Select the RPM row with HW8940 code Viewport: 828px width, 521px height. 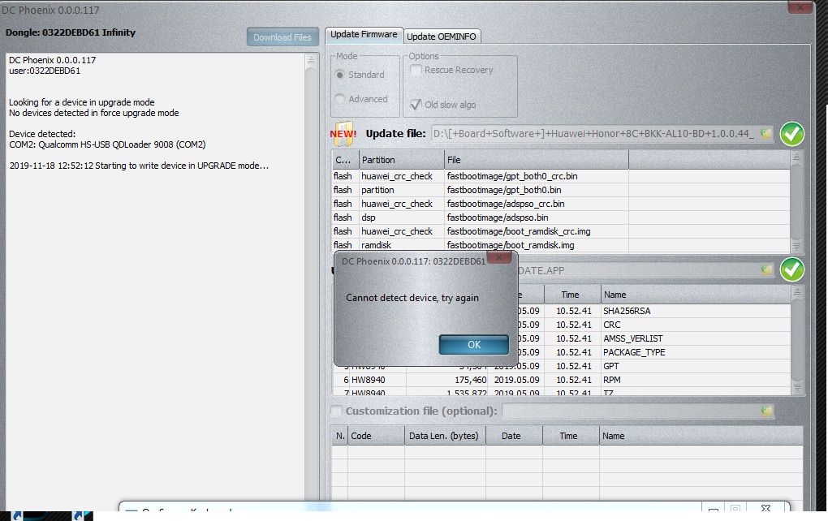[x=561, y=380]
